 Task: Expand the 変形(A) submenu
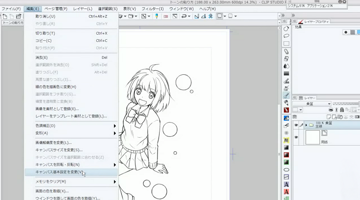point(71,133)
